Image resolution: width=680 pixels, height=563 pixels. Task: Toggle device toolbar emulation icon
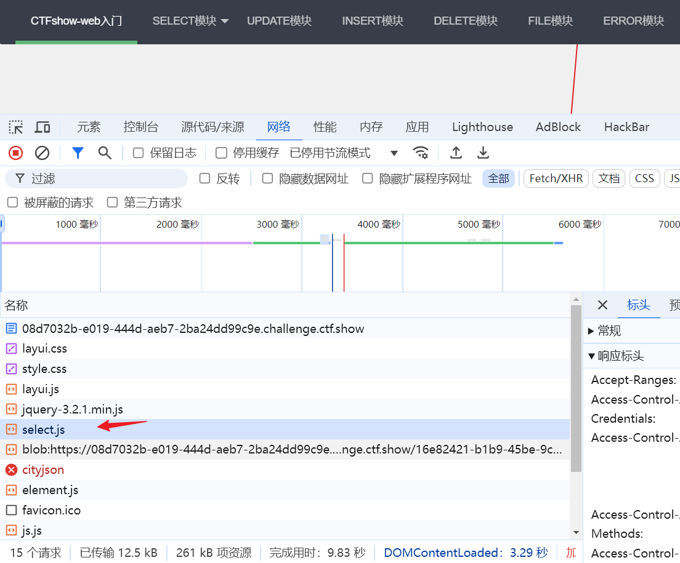pos(42,127)
